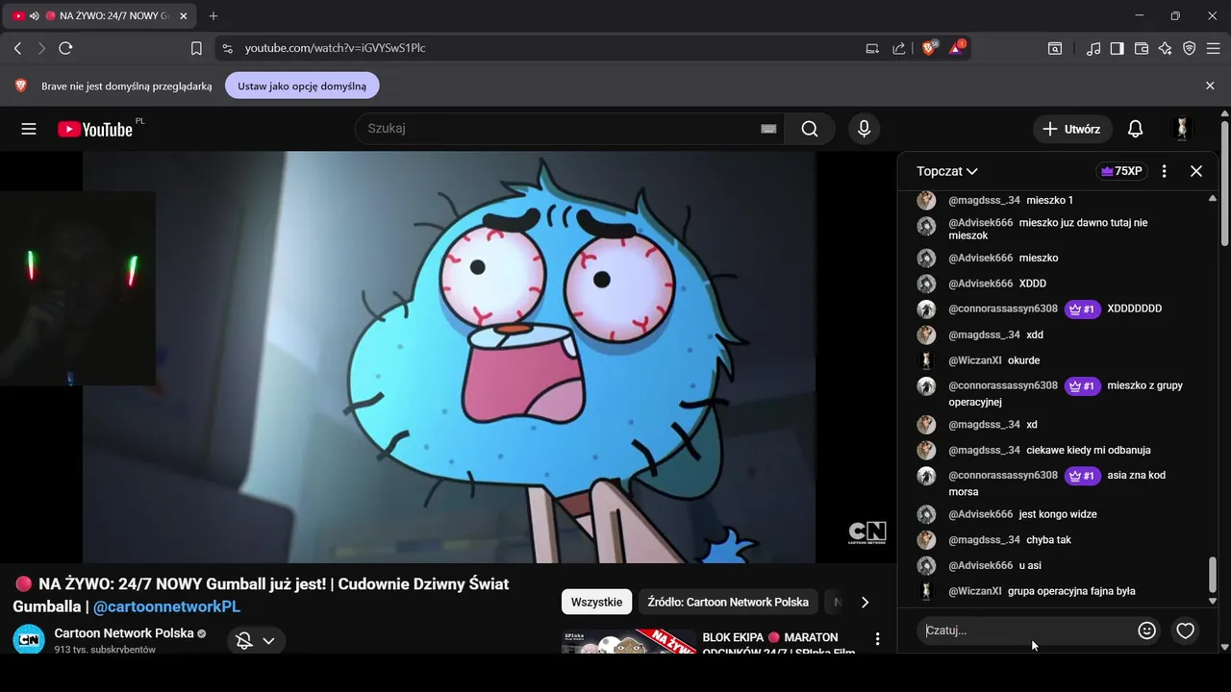Reload the current page
Screen dimensions: 1231x692
pyautogui.click(x=65, y=48)
